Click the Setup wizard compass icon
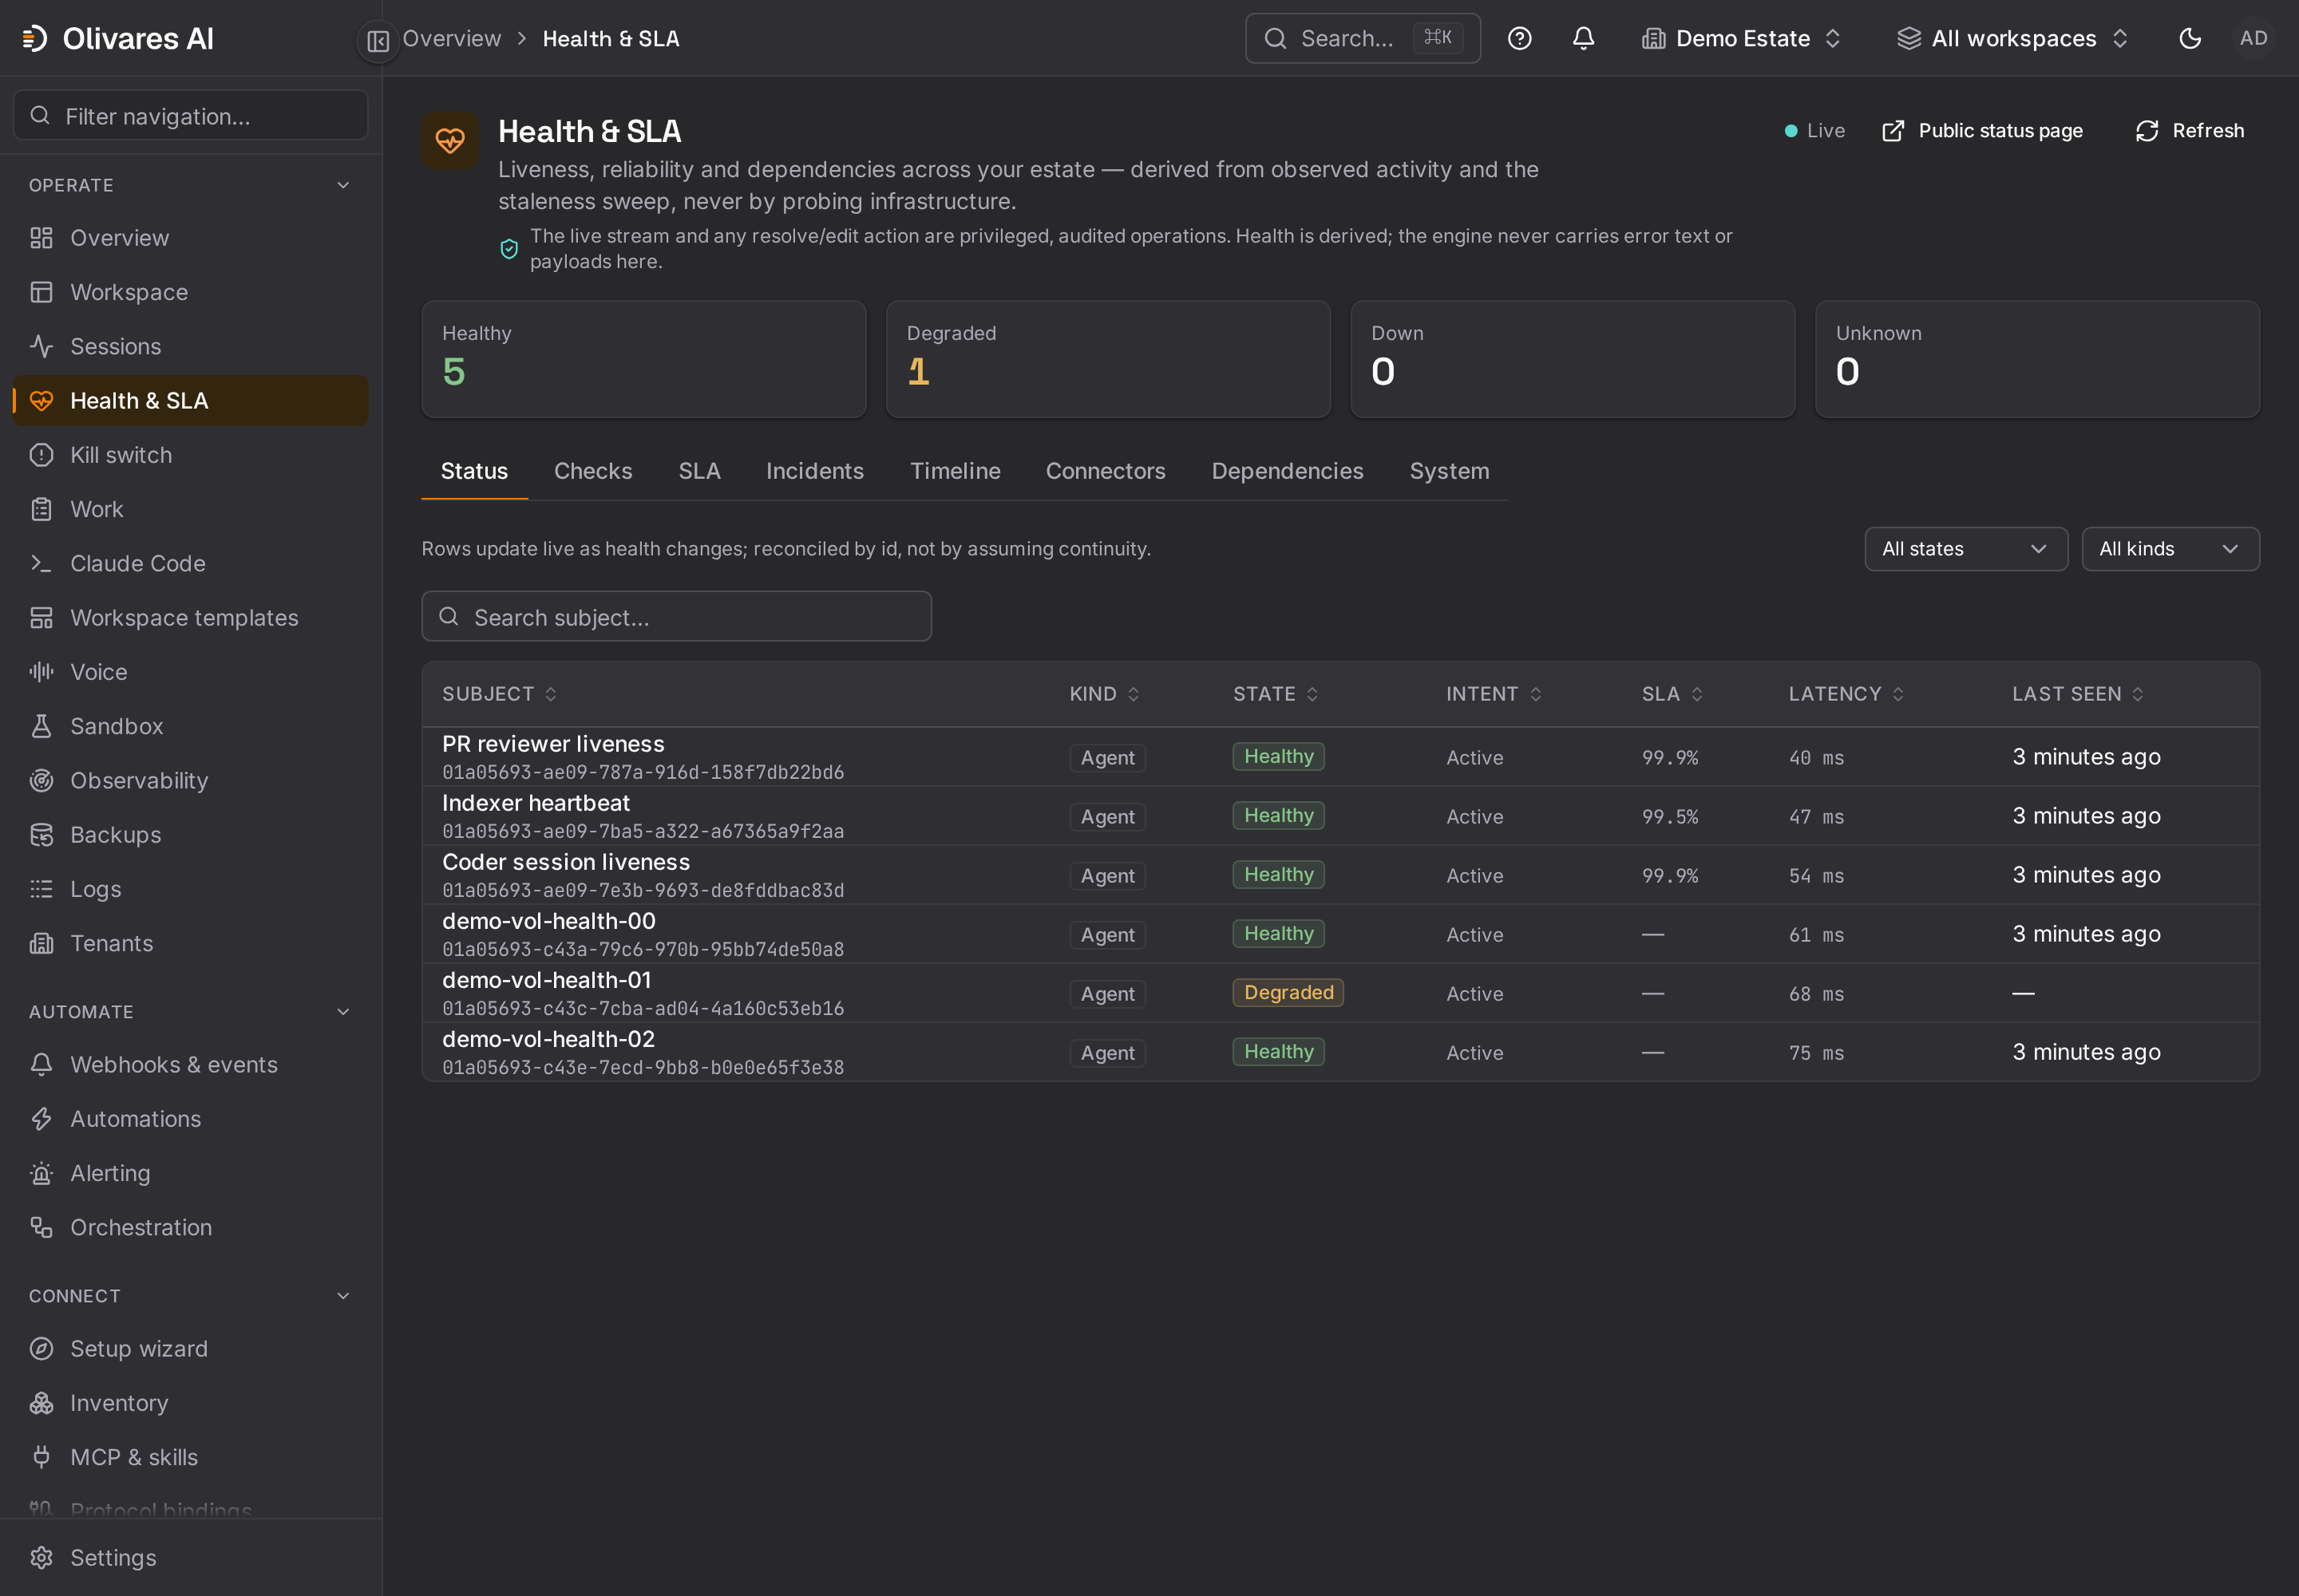This screenshot has width=2299, height=1596. click(x=41, y=1349)
